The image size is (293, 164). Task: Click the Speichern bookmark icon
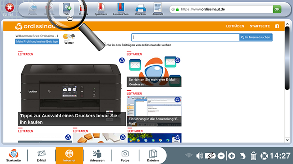click(101, 9)
